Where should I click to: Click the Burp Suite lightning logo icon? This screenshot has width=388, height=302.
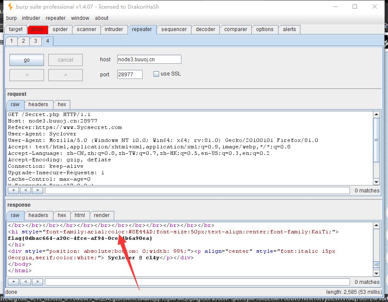coord(10,6)
